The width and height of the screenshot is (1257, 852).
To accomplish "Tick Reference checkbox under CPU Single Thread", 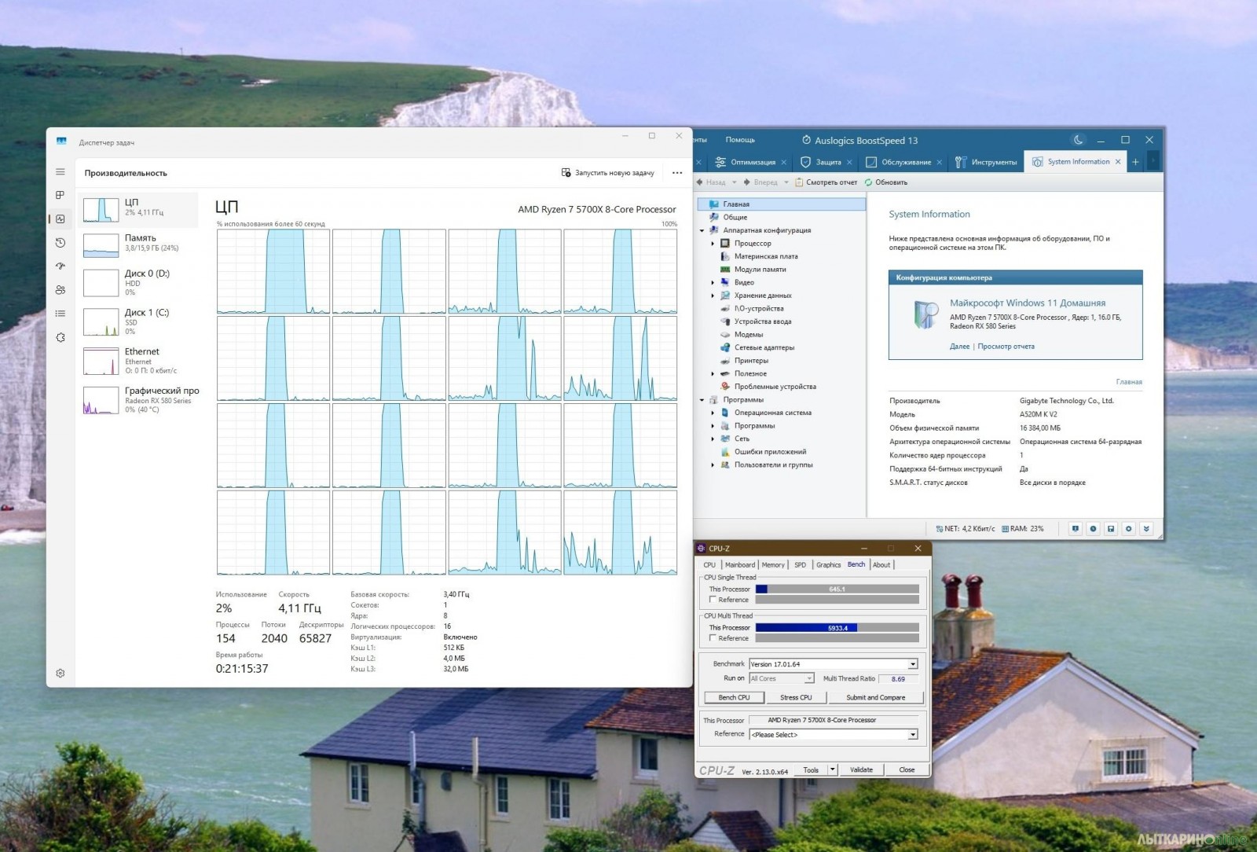I will click(x=713, y=600).
